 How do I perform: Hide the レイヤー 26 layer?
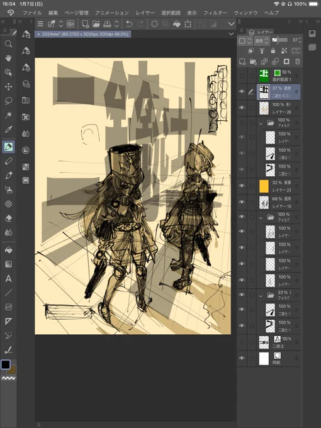[242, 108]
